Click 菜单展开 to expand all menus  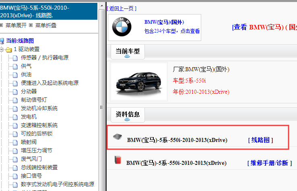tap(16, 25)
